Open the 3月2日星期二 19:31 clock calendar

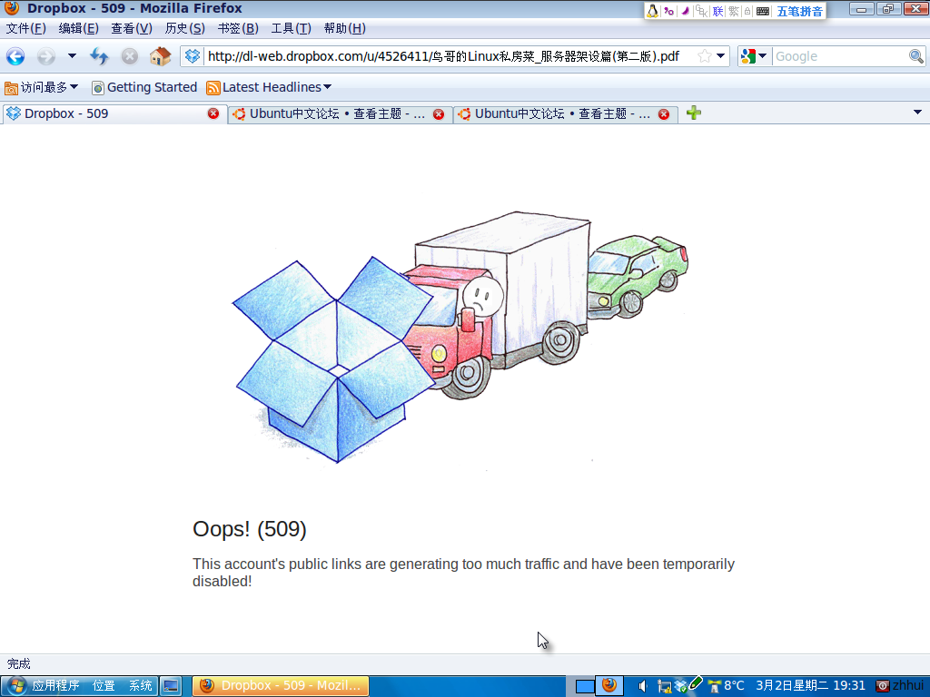(809, 686)
